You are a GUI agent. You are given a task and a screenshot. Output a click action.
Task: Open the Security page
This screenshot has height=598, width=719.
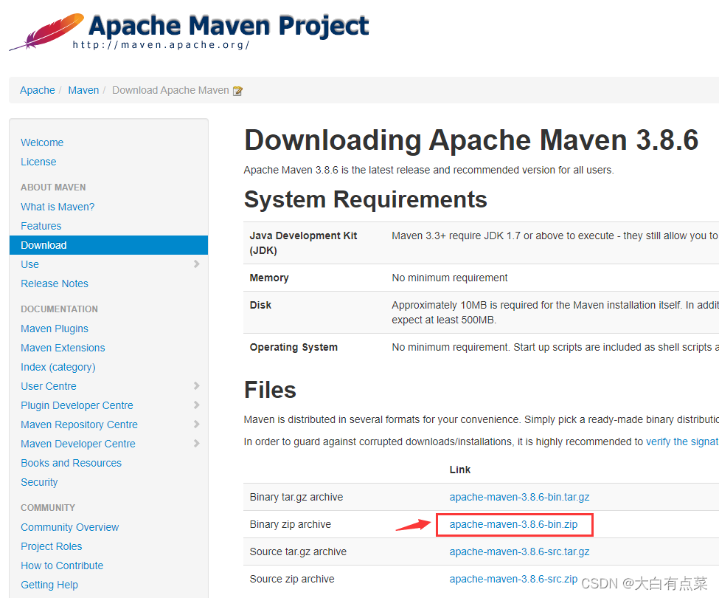tap(39, 482)
